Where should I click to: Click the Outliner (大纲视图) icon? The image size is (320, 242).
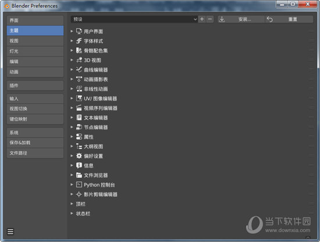coord(79,146)
